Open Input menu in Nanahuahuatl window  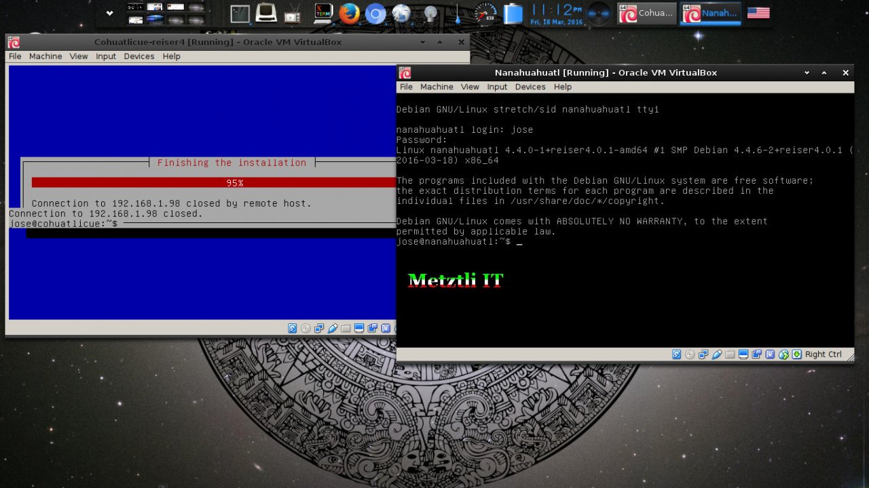point(497,87)
